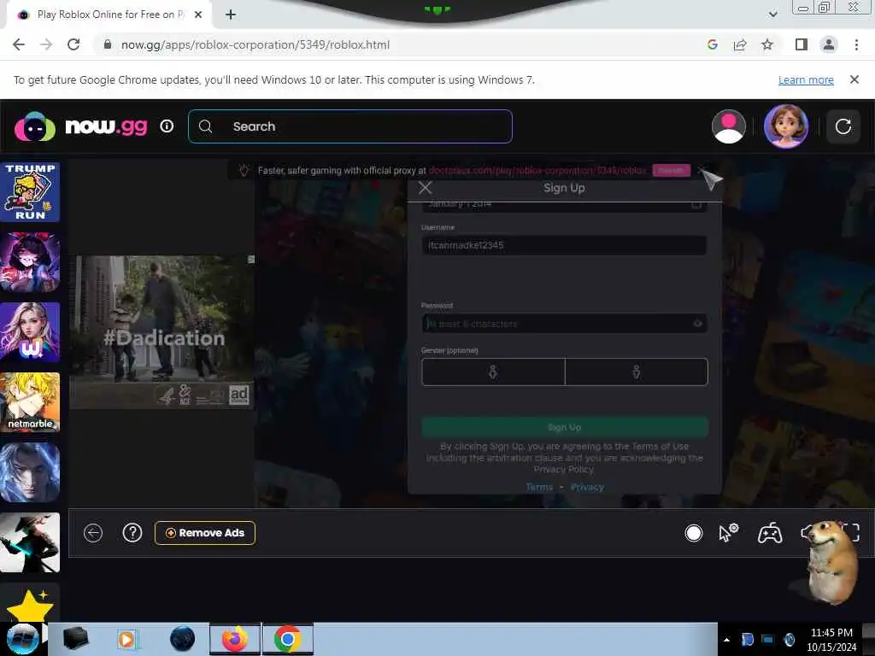Open a new browser tab
This screenshot has width=875, height=656.
click(230, 15)
